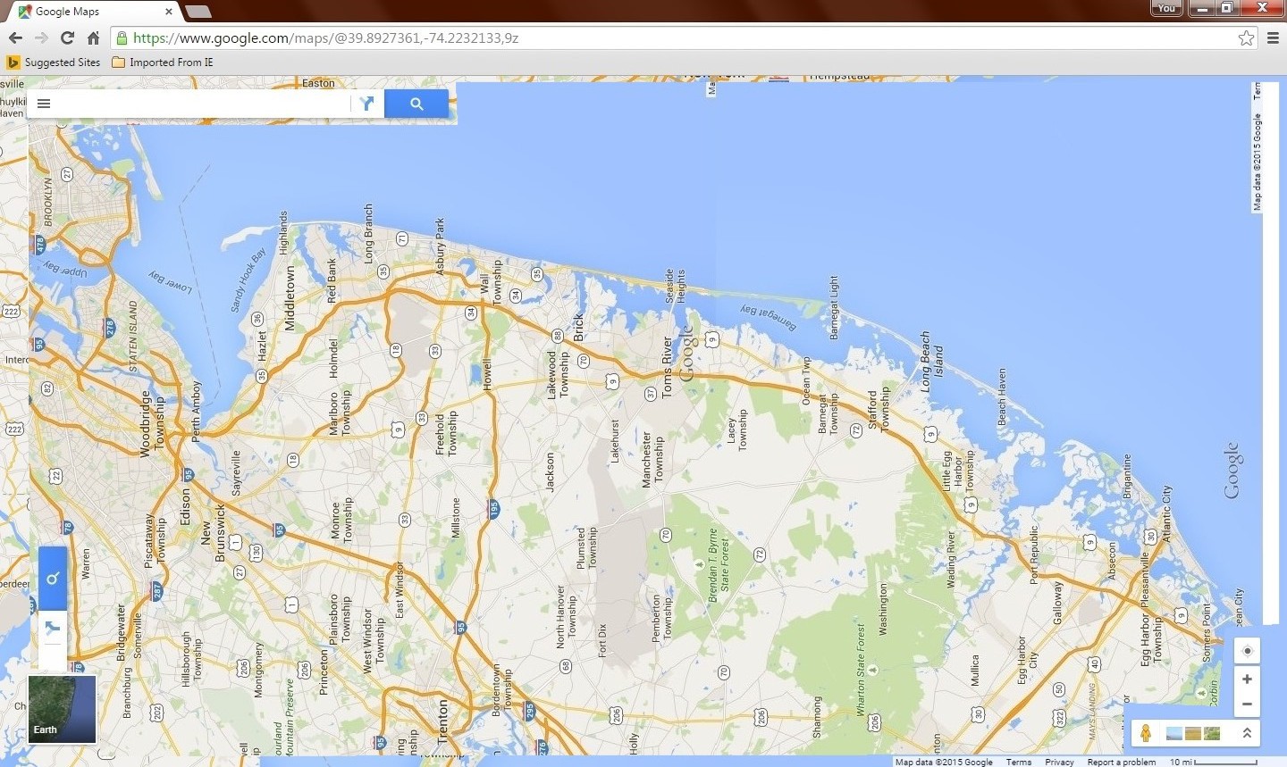This screenshot has height=767, width=1287.
Task: Click the directions arrow icon in search box
Action: coord(366,104)
